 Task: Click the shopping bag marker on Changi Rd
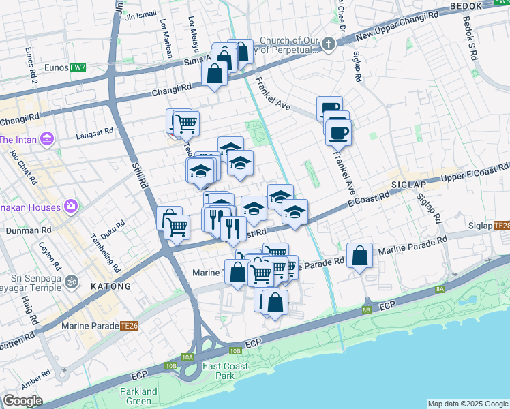(214, 74)
